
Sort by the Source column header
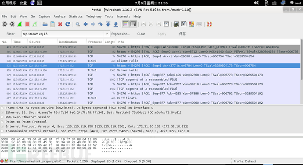[42, 42]
